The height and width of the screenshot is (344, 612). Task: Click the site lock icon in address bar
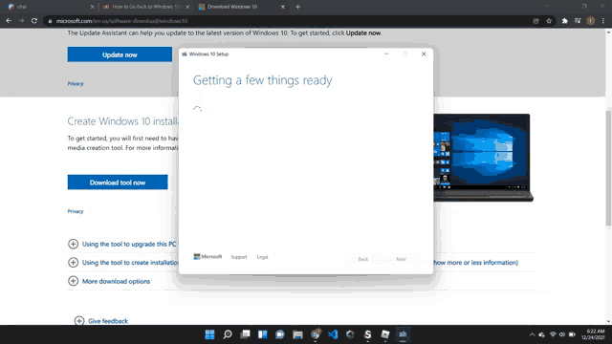(50, 21)
